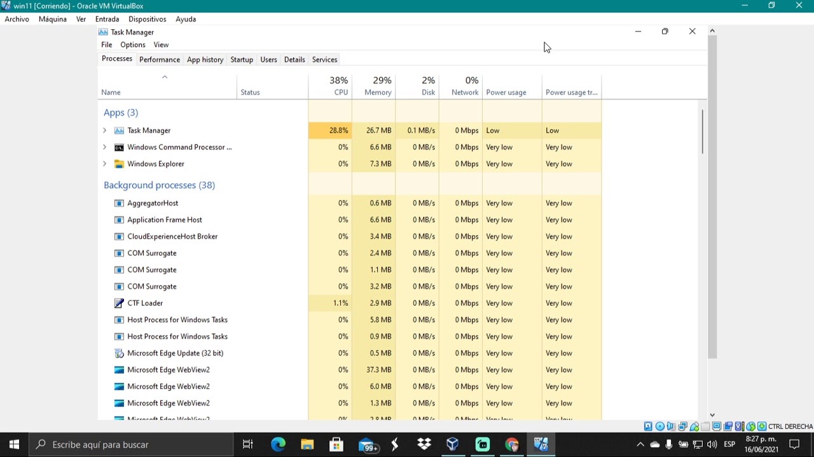Sort by the Status column header

pos(272,86)
